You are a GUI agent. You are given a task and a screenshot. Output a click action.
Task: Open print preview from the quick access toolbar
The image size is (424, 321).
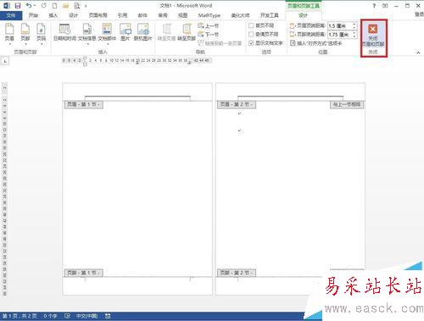pos(76,5)
